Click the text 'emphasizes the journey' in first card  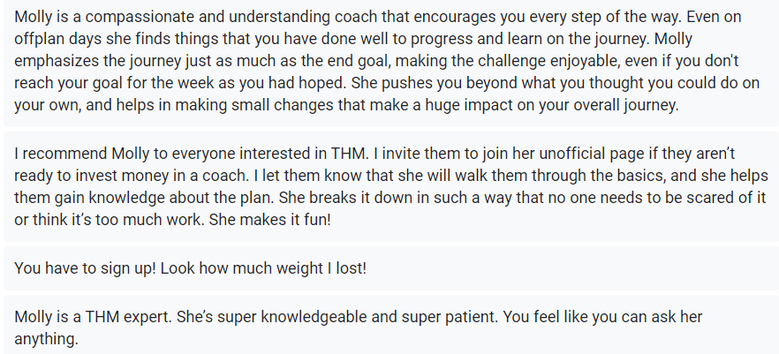click(98, 61)
